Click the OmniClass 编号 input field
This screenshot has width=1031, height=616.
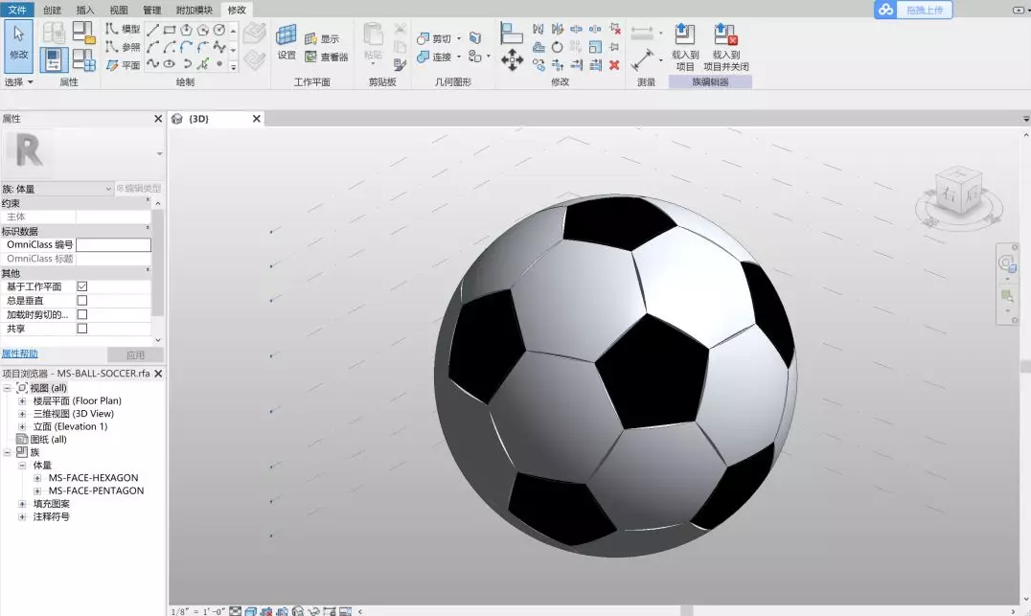(113, 245)
